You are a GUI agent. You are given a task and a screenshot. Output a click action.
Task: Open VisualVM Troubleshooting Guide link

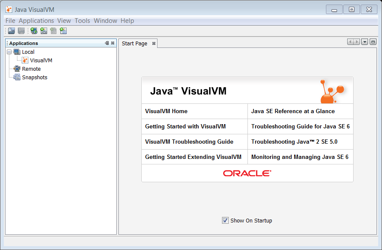click(189, 142)
